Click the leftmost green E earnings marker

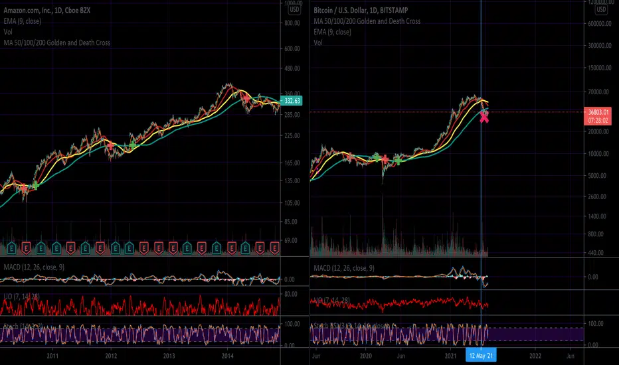click(11, 248)
